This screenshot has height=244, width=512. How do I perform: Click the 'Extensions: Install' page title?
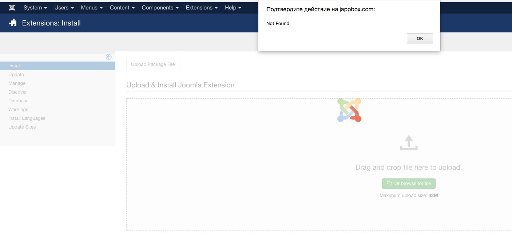pyautogui.click(x=51, y=23)
